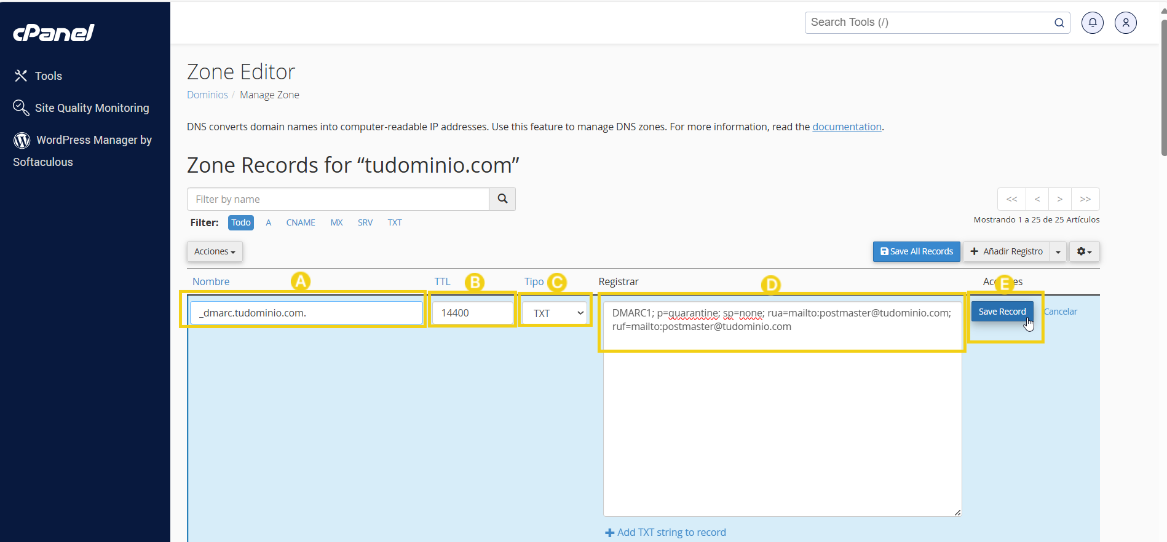
Task: Click the Save Record button
Action: pos(1002,312)
